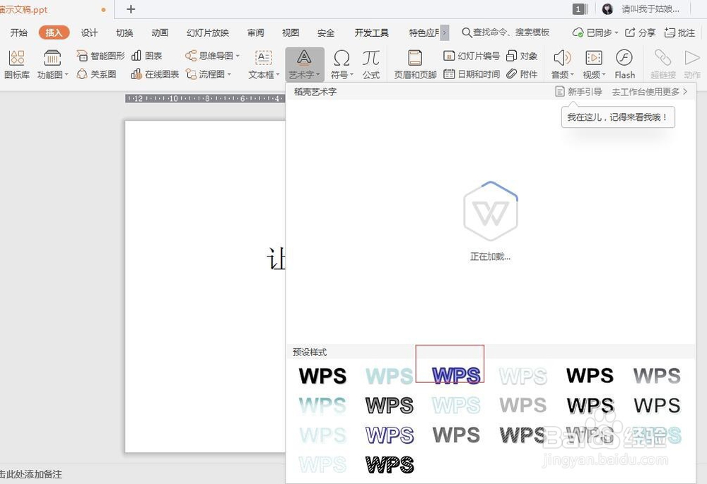Screen dimensions: 707x484
Task: Open the beginner guide (新手引导)
Action: pos(578,92)
